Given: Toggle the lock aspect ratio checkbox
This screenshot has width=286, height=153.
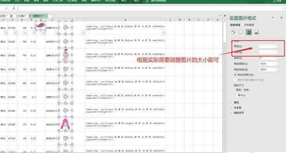Looking at the screenshot, I should [235, 75].
